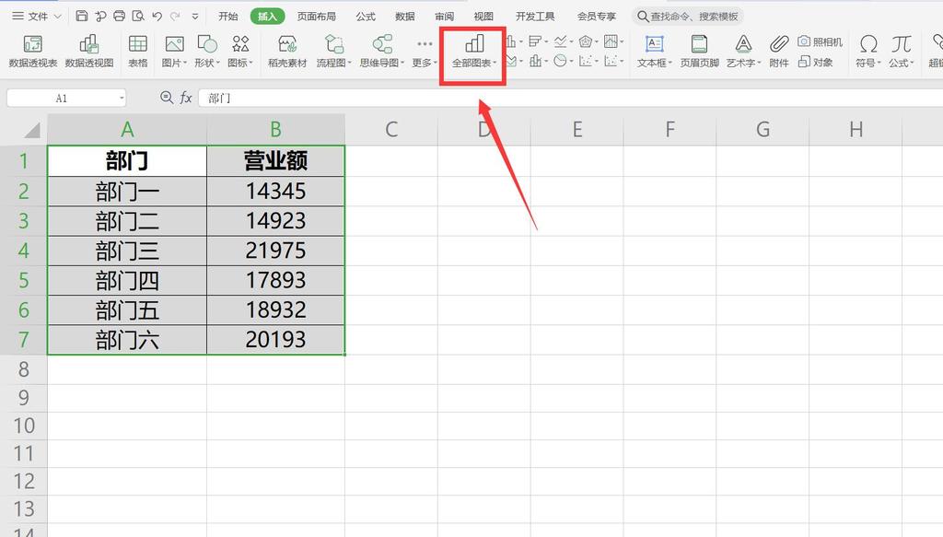Insert an 附件 attachment with the paperclip icon
The width and height of the screenshot is (943, 537).
click(x=779, y=52)
